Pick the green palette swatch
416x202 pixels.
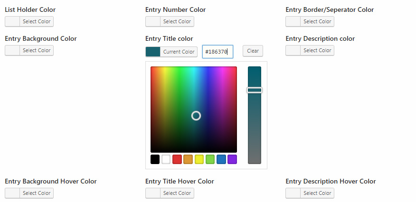pos(210,159)
